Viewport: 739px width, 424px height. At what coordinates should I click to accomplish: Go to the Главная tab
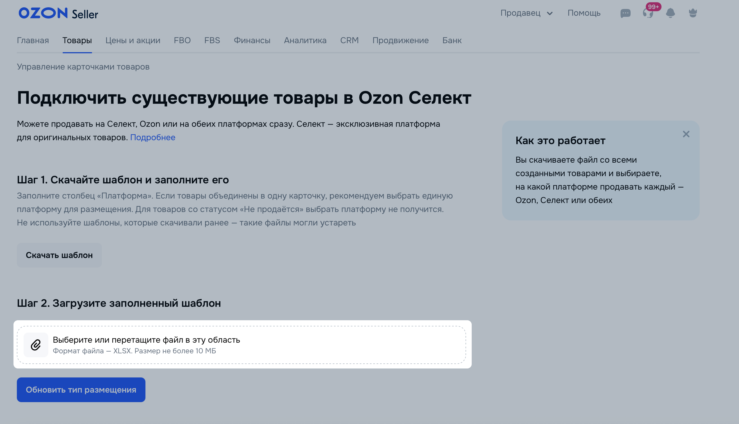(x=33, y=40)
